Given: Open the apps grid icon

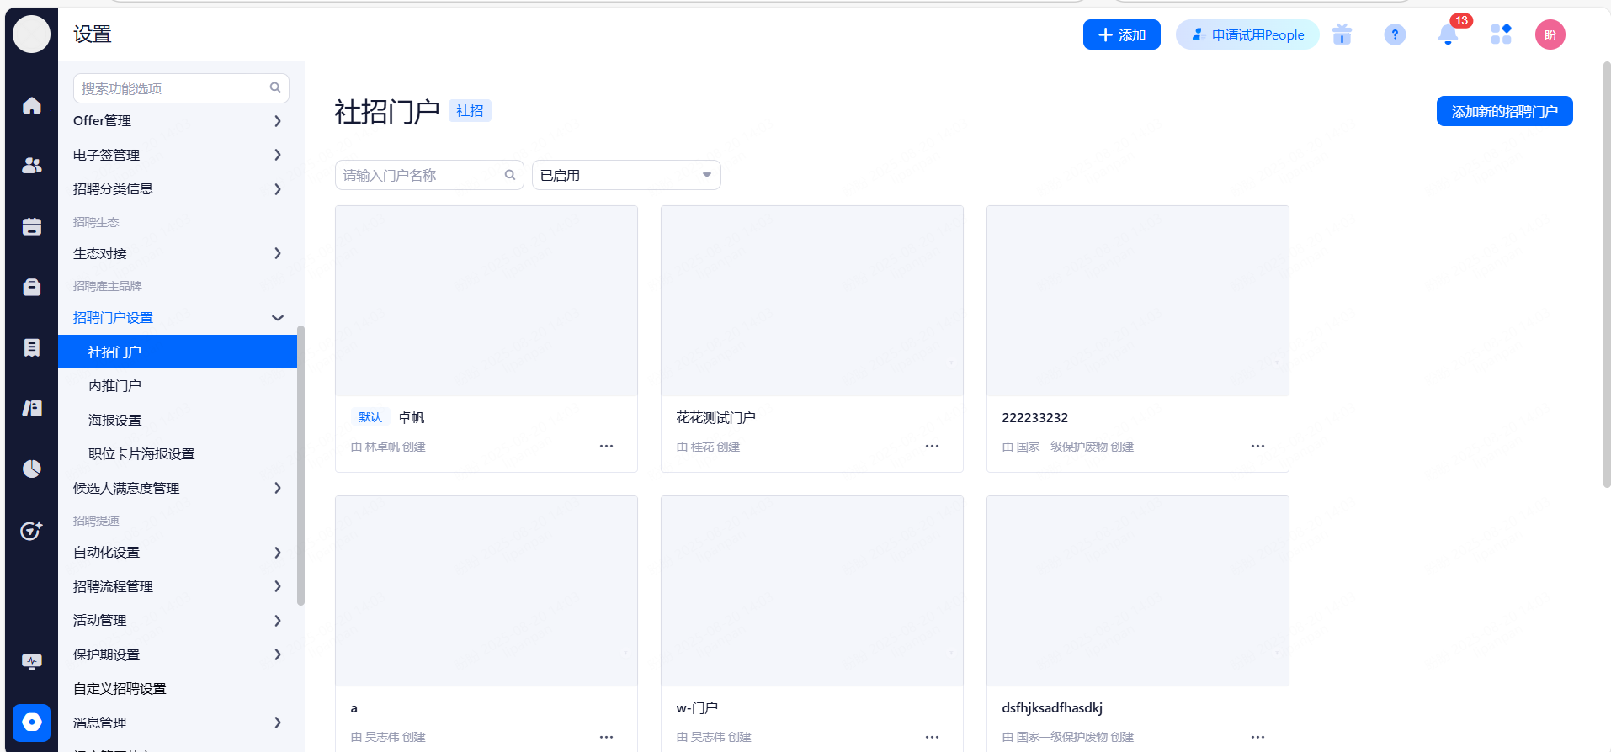Looking at the screenshot, I should point(1501,34).
